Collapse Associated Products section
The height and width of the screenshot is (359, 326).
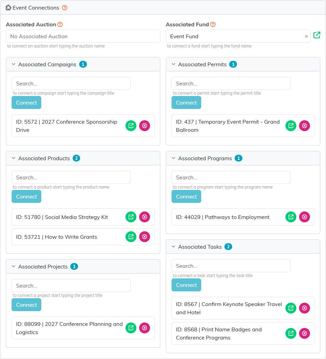tap(14, 158)
